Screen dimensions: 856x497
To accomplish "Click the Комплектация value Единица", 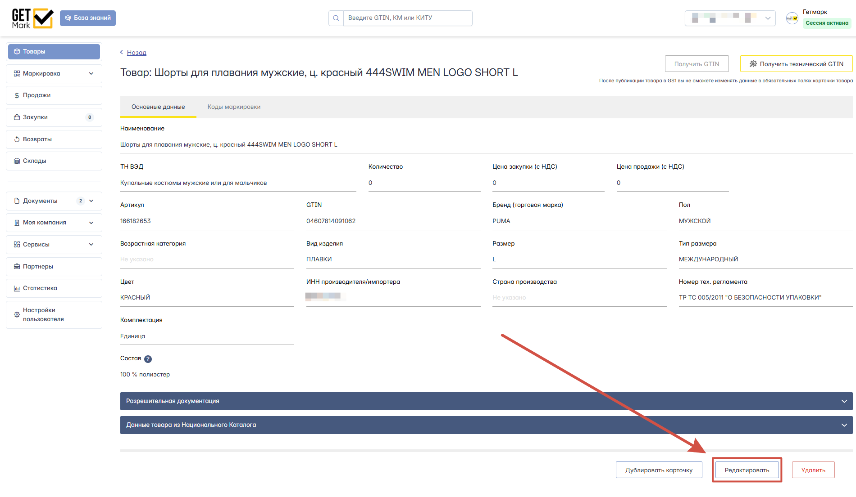I will pyautogui.click(x=132, y=336).
